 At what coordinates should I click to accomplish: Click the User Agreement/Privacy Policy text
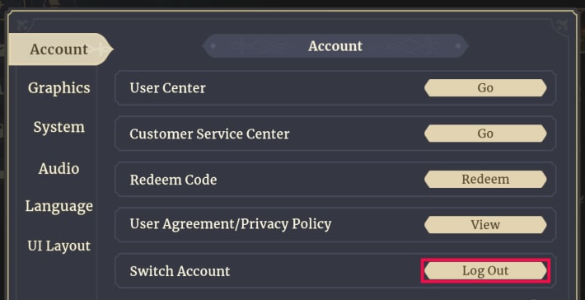click(x=230, y=224)
